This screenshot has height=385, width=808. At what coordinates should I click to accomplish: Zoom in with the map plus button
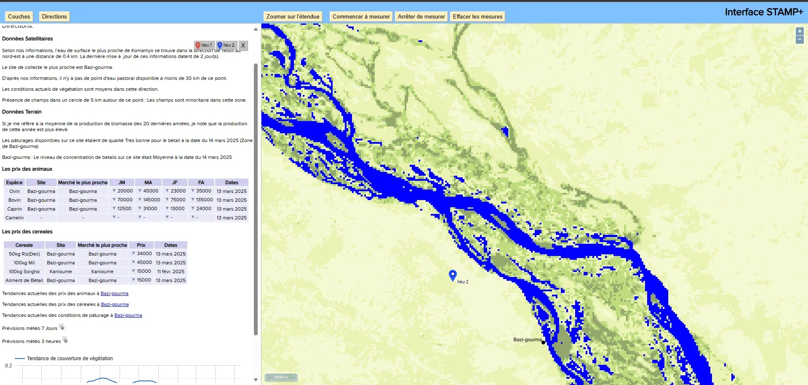(800, 31)
